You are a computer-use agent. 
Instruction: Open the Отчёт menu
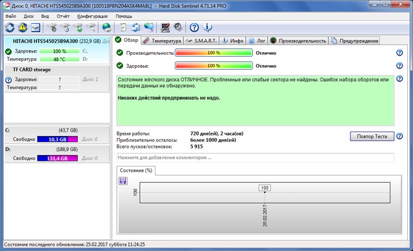coord(63,16)
